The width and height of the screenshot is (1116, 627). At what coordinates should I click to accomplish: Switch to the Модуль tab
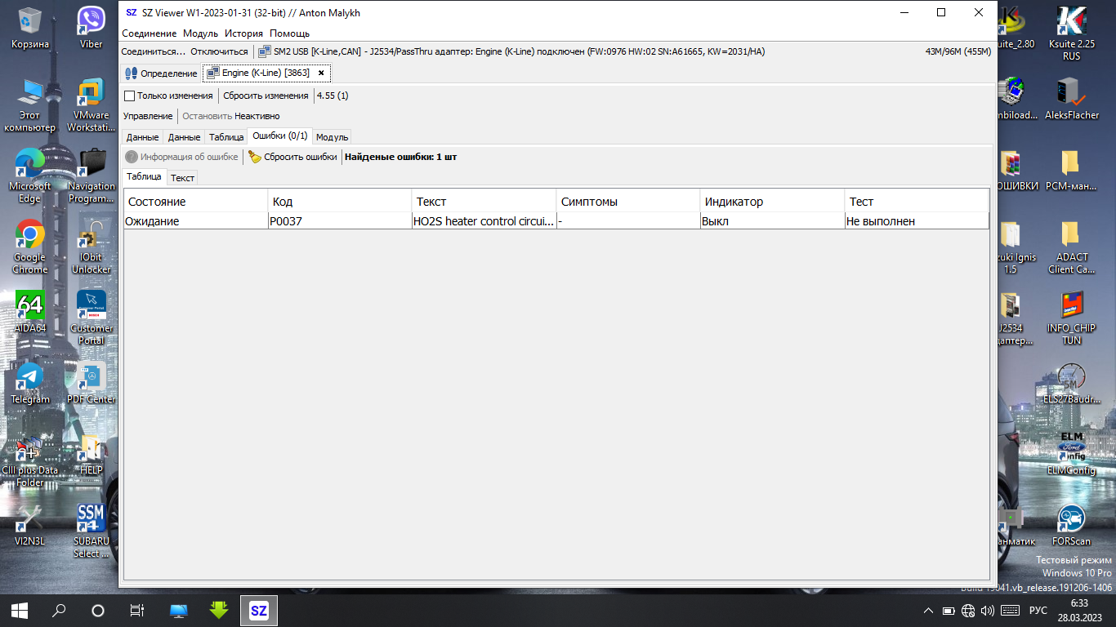tap(332, 137)
